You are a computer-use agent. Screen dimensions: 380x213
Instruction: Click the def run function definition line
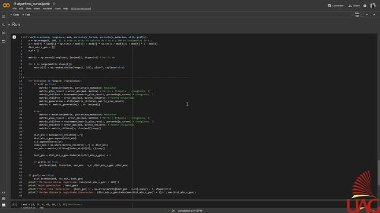tap(85, 37)
